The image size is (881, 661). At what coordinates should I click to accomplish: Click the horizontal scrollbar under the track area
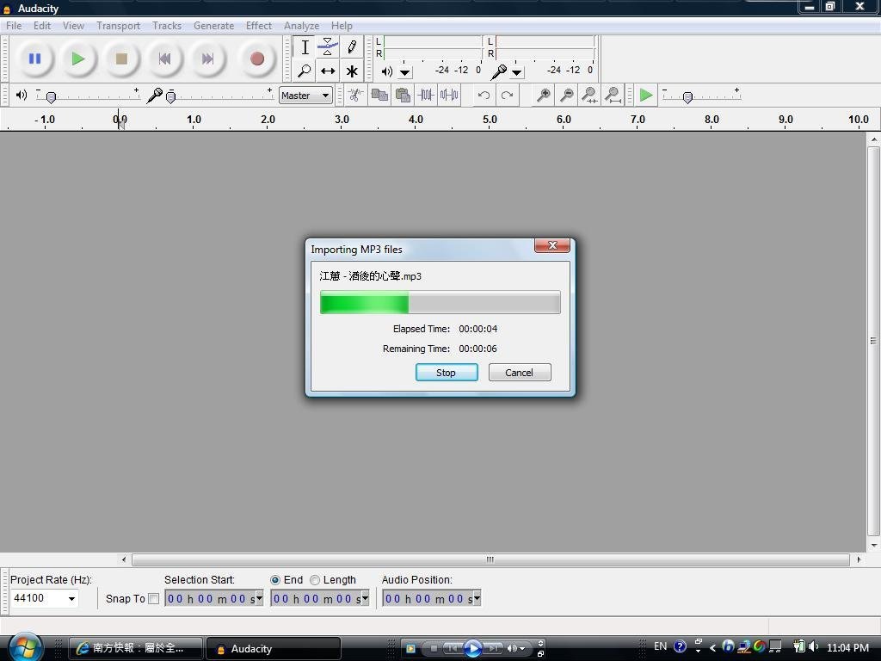point(490,559)
